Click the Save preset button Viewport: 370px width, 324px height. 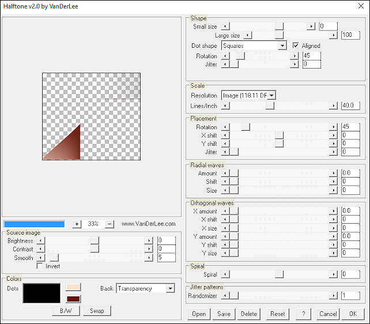(x=224, y=314)
